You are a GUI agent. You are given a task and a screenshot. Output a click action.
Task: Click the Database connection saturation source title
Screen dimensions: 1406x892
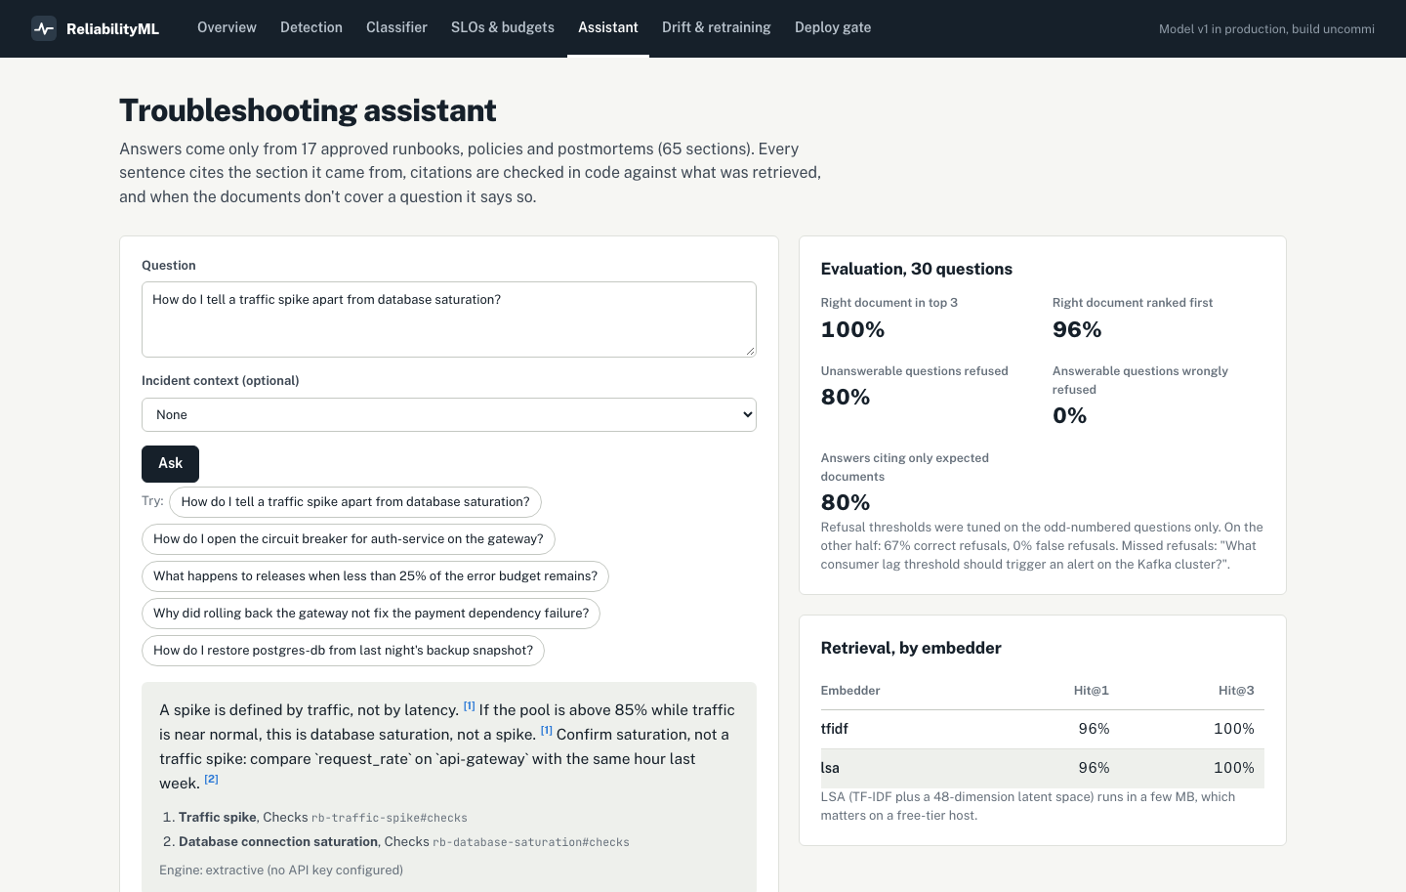[278, 841]
